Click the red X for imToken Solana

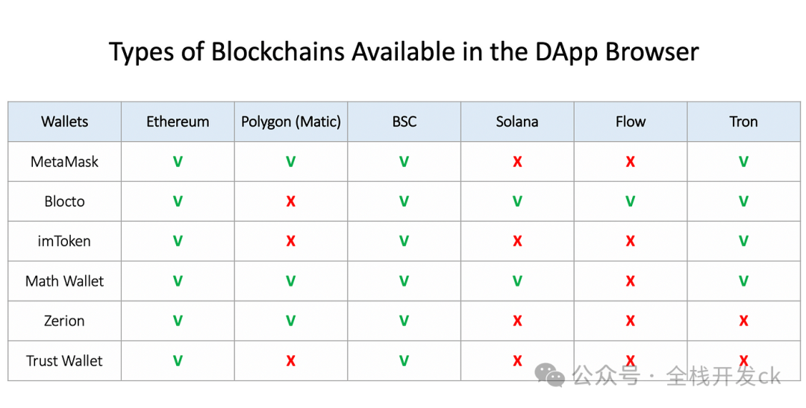pos(517,241)
